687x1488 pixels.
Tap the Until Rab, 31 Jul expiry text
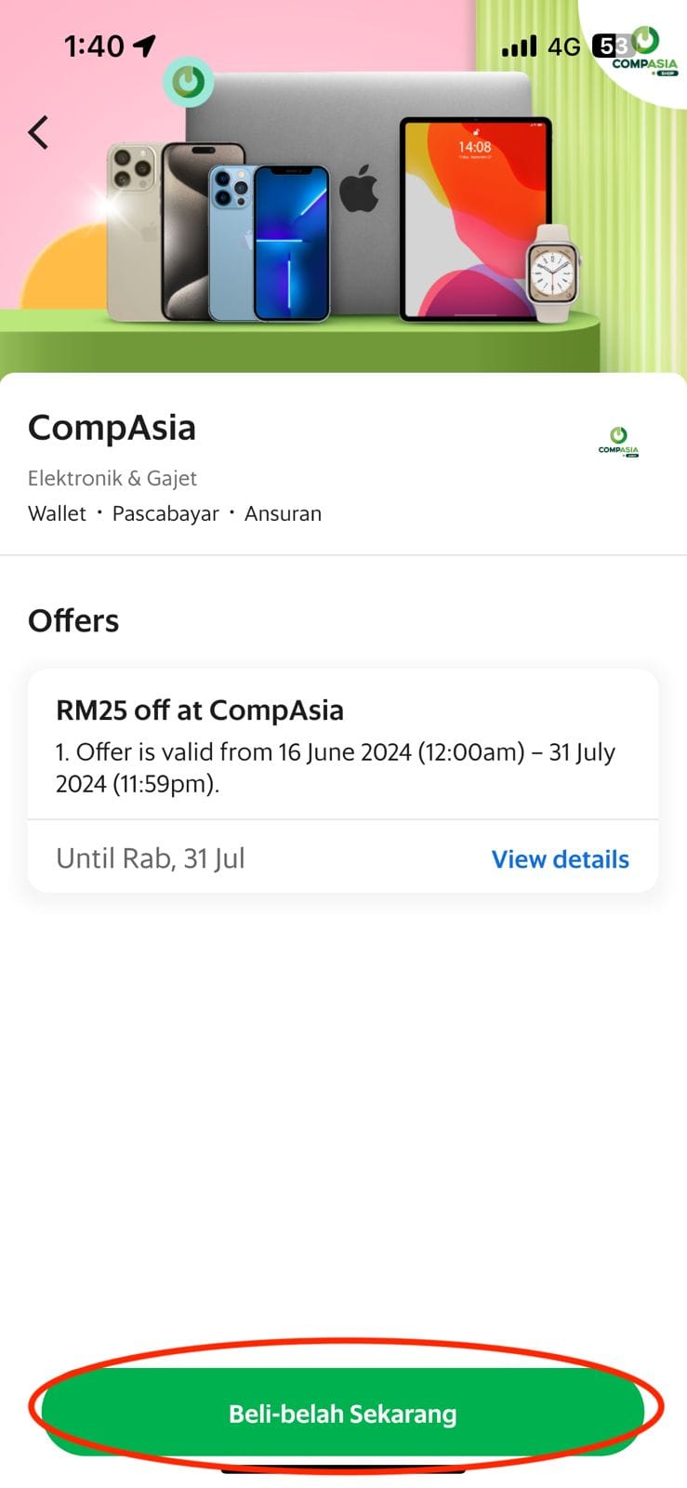point(151,857)
